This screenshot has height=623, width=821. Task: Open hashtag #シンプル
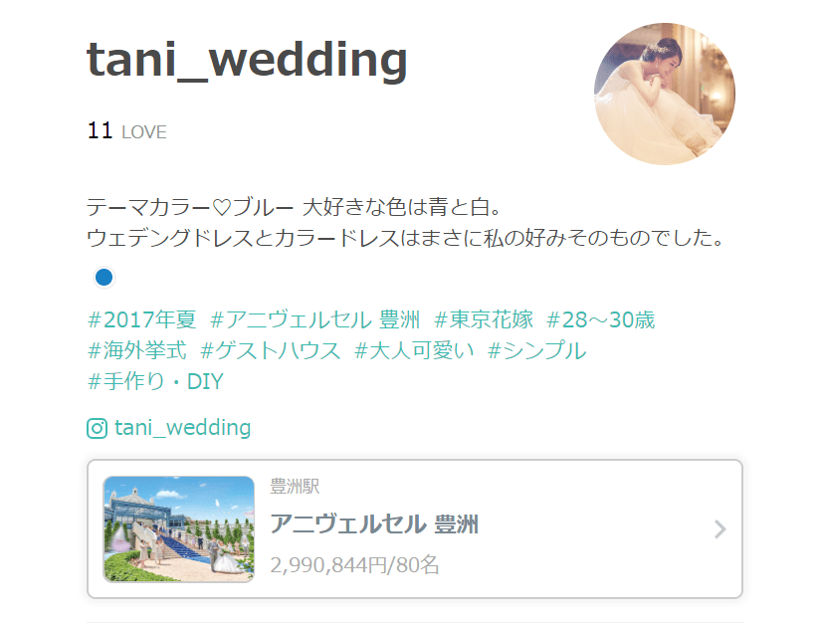[x=536, y=350]
